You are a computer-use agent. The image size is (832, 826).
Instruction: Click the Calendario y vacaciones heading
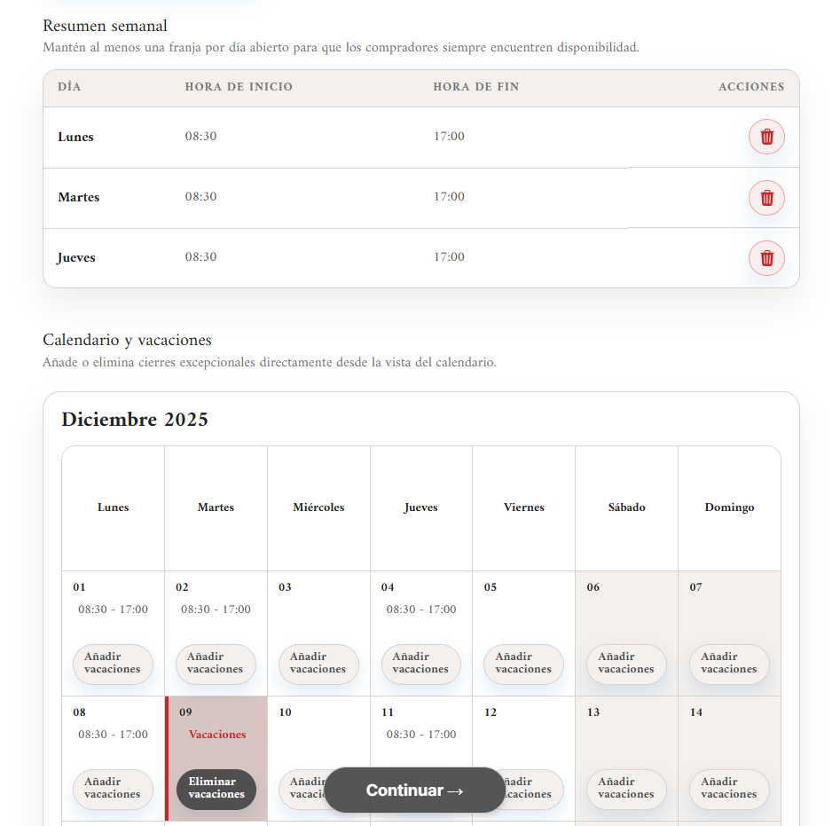pyautogui.click(x=128, y=340)
